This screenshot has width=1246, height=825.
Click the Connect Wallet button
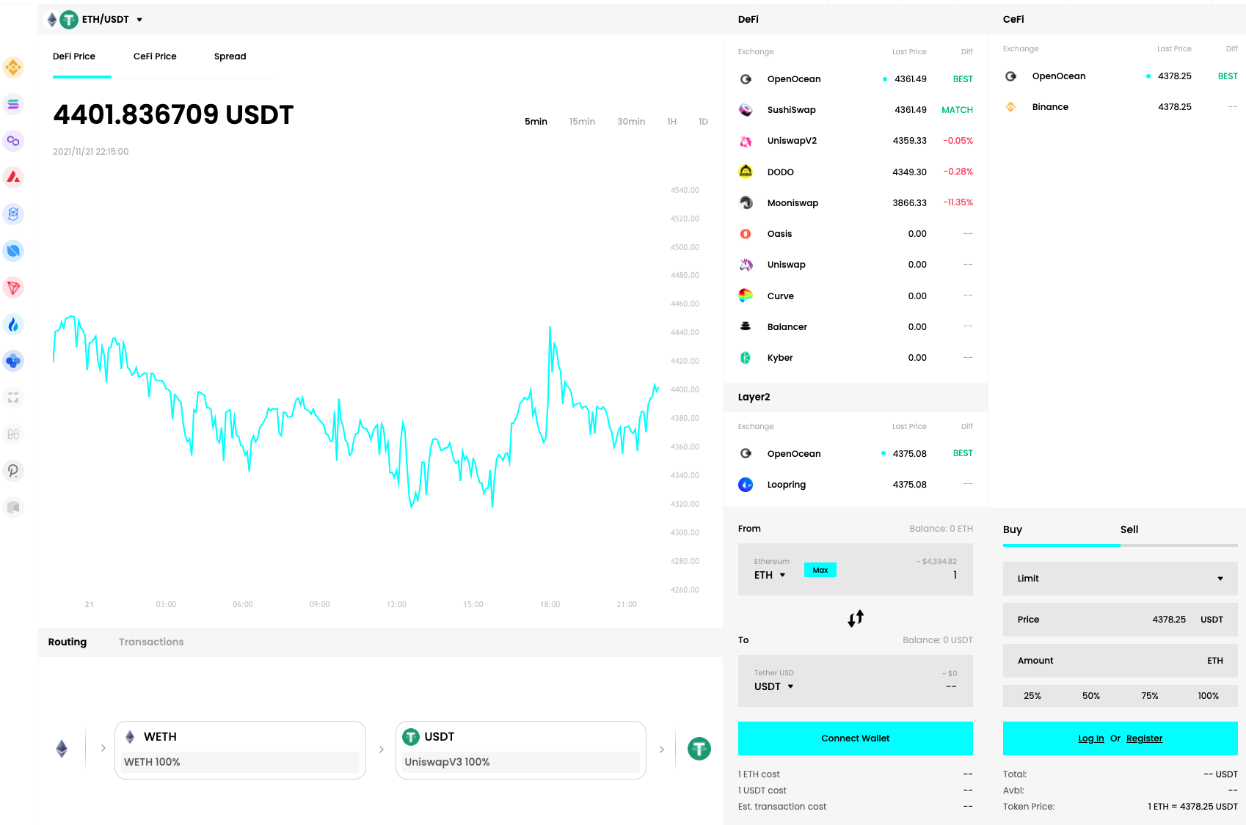click(x=855, y=738)
